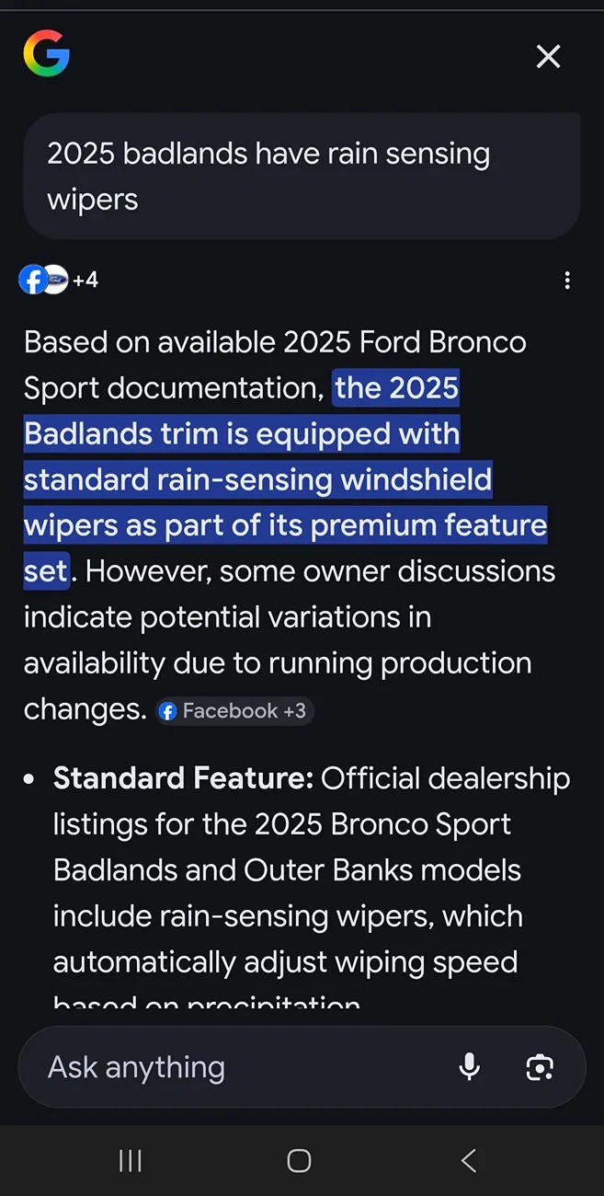Open the three-dot overflow menu
Image resolution: width=604 pixels, height=1196 pixels.
[567, 280]
